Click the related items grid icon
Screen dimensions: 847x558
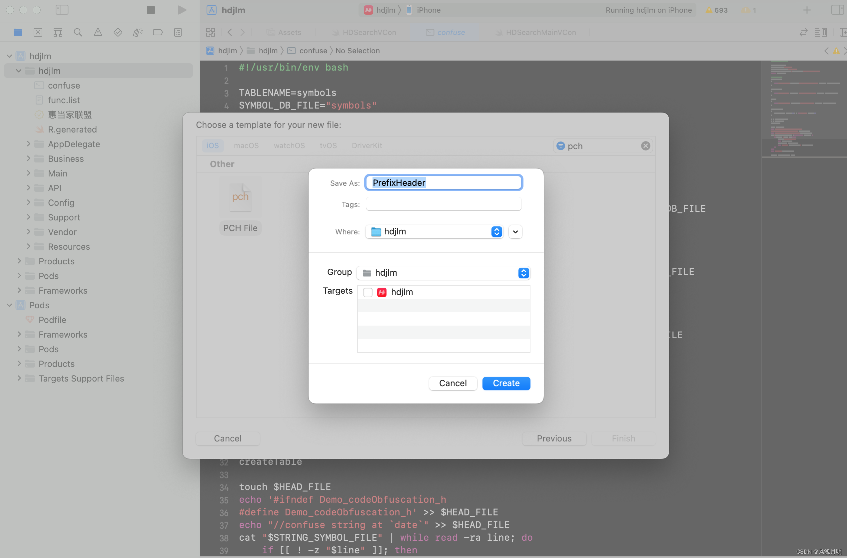(211, 32)
